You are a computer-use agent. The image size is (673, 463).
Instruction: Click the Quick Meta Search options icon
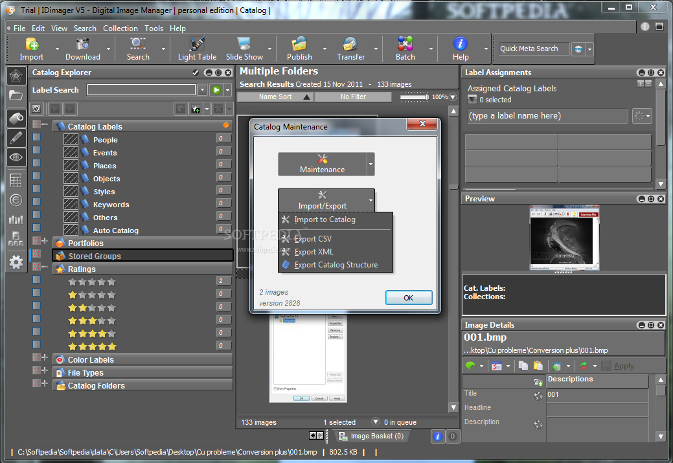[578, 49]
